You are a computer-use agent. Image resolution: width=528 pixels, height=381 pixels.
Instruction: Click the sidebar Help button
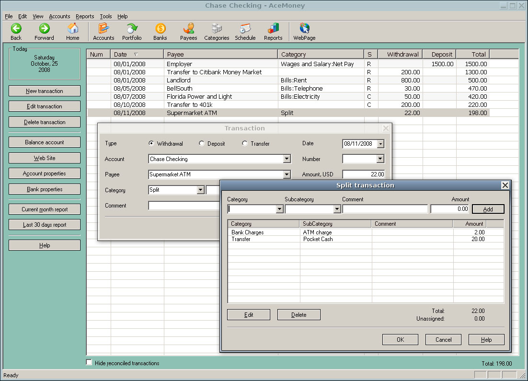(x=45, y=245)
